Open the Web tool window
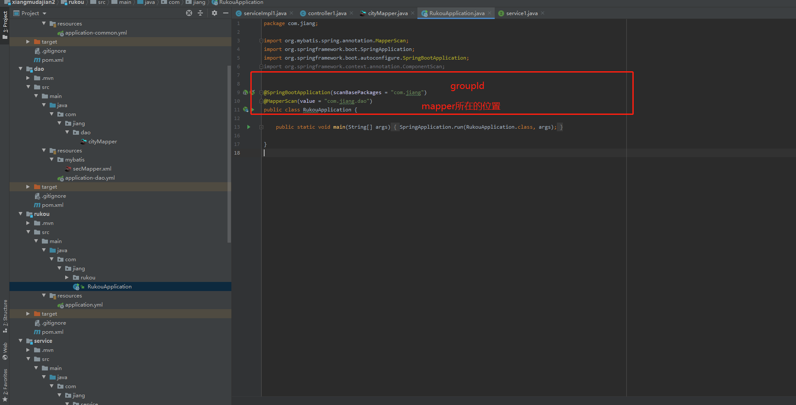 point(5,351)
